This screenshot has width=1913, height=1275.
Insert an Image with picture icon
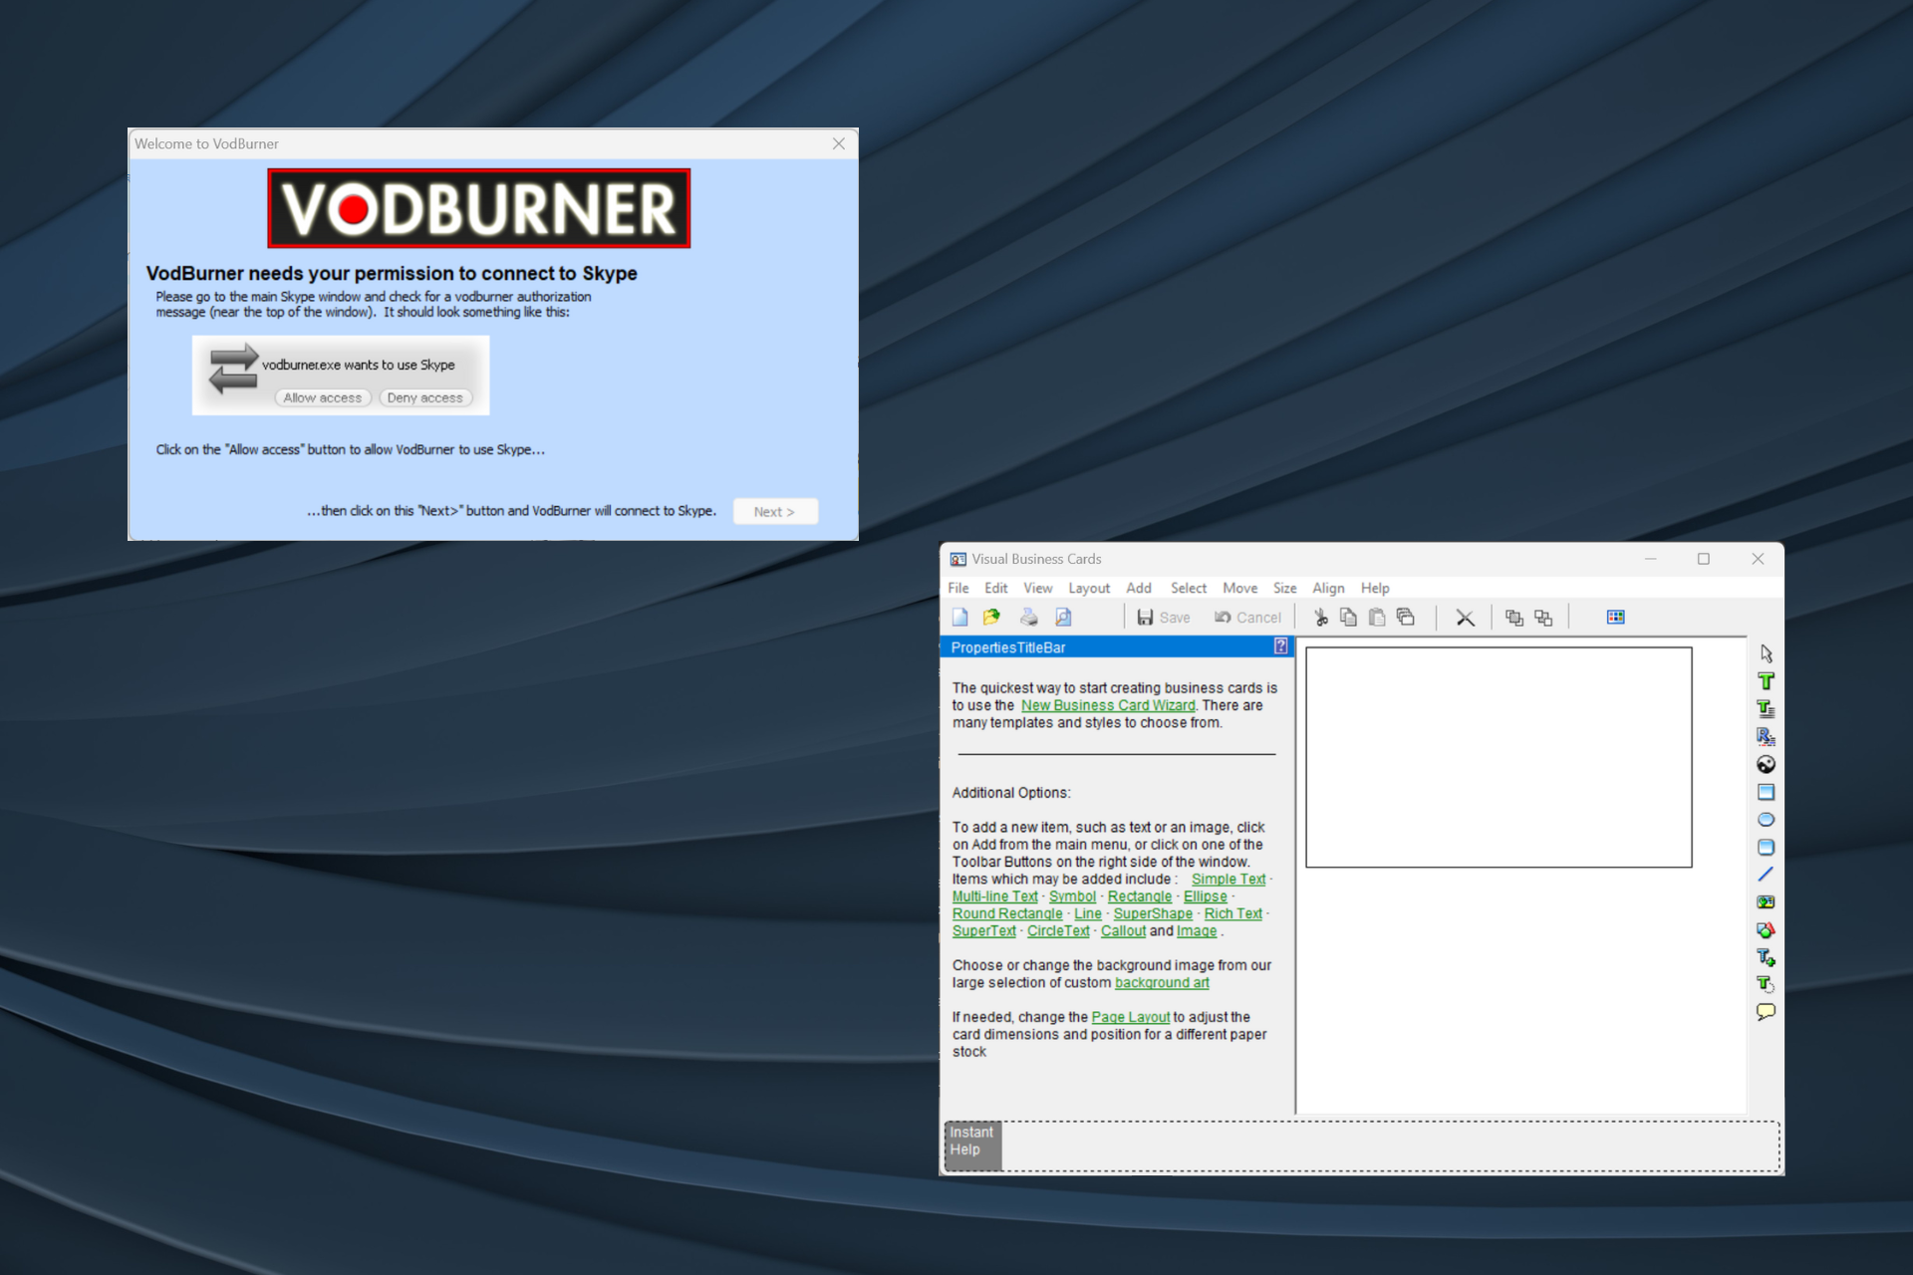[1766, 902]
